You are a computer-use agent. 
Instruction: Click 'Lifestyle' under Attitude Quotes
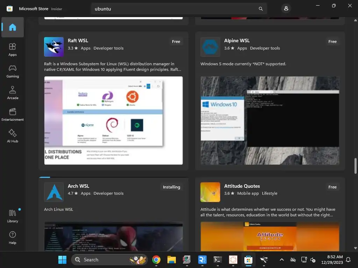pos(270,193)
